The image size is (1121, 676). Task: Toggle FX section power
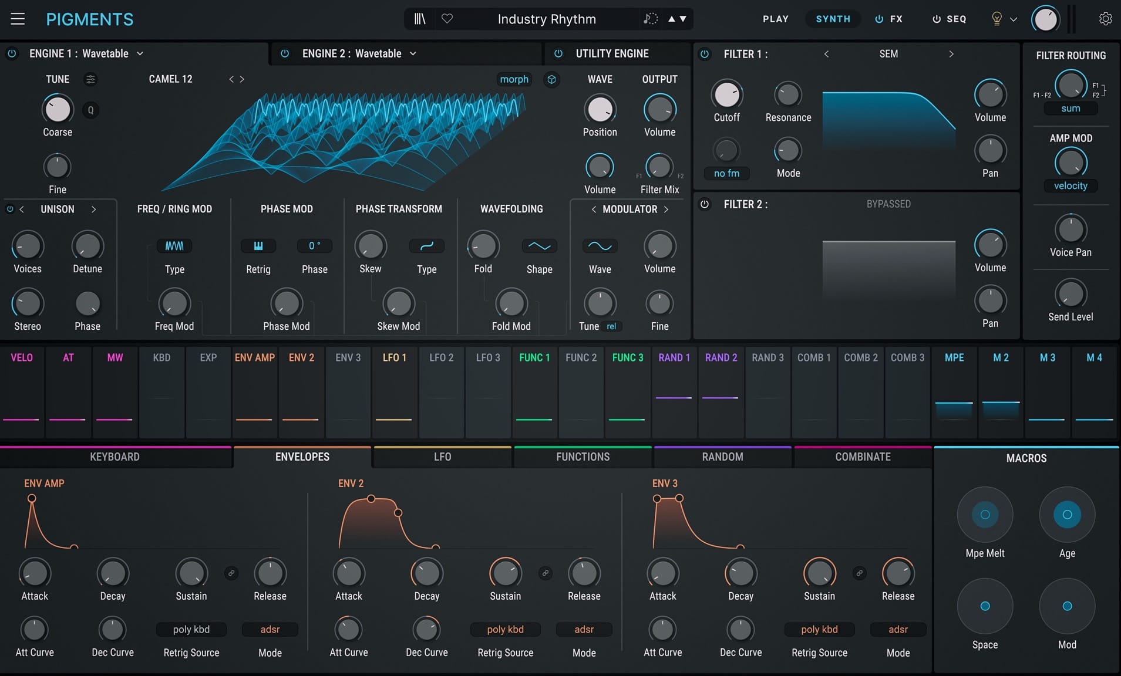point(879,19)
